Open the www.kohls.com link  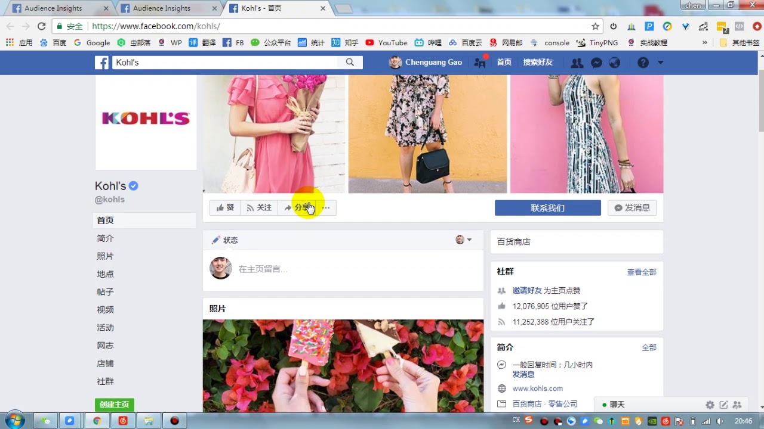point(538,388)
